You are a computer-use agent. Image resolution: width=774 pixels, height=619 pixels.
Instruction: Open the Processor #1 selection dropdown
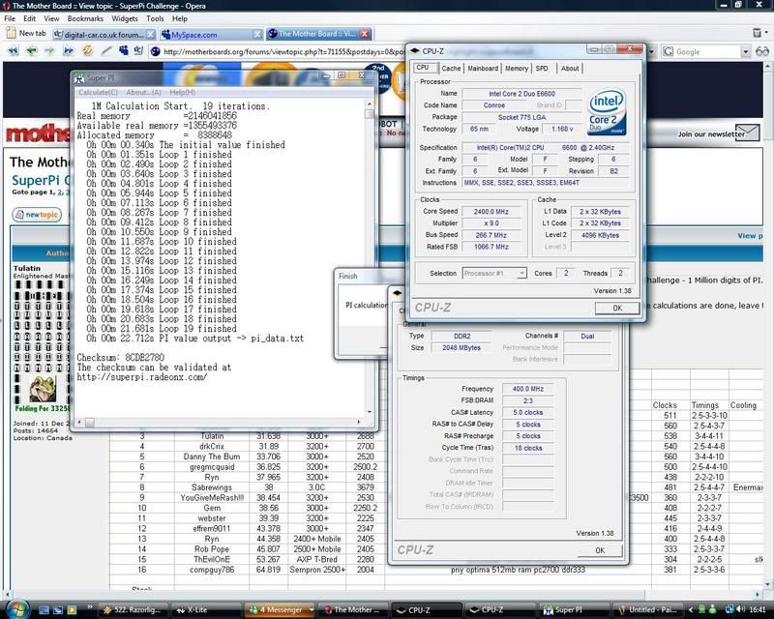tap(521, 273)
